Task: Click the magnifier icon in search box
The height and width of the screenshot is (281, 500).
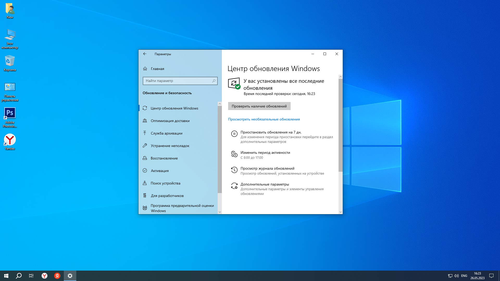Action: [214, 81]
